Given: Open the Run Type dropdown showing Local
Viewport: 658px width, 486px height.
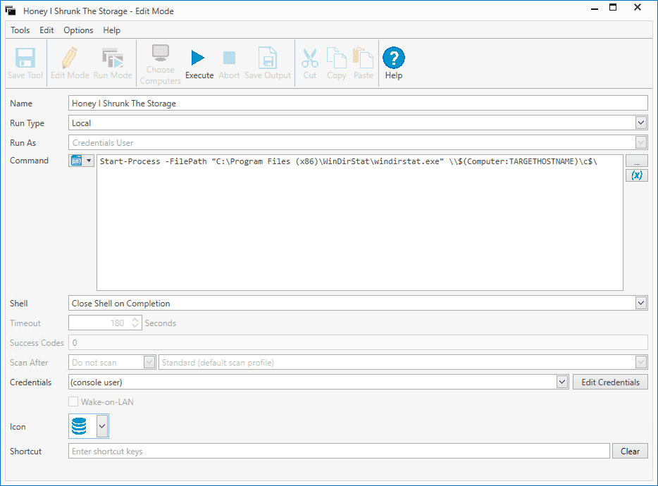Looking at the screenshot, I should click(x=641, y=123).
